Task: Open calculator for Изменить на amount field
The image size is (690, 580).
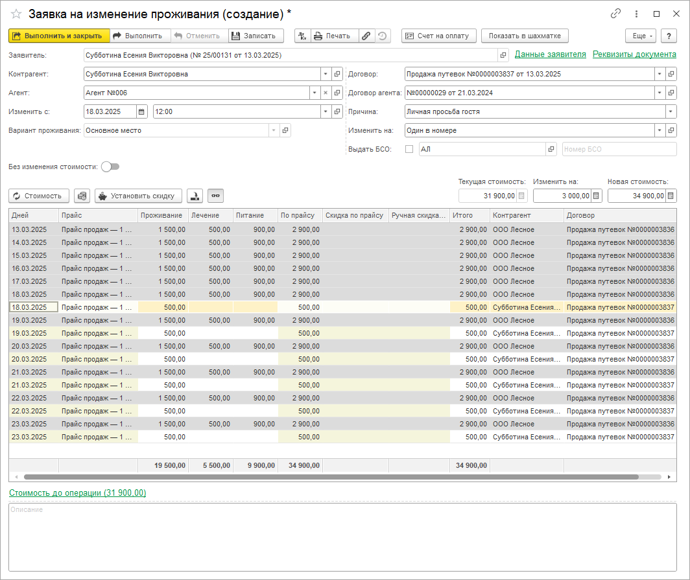Action: pos(597,196)
